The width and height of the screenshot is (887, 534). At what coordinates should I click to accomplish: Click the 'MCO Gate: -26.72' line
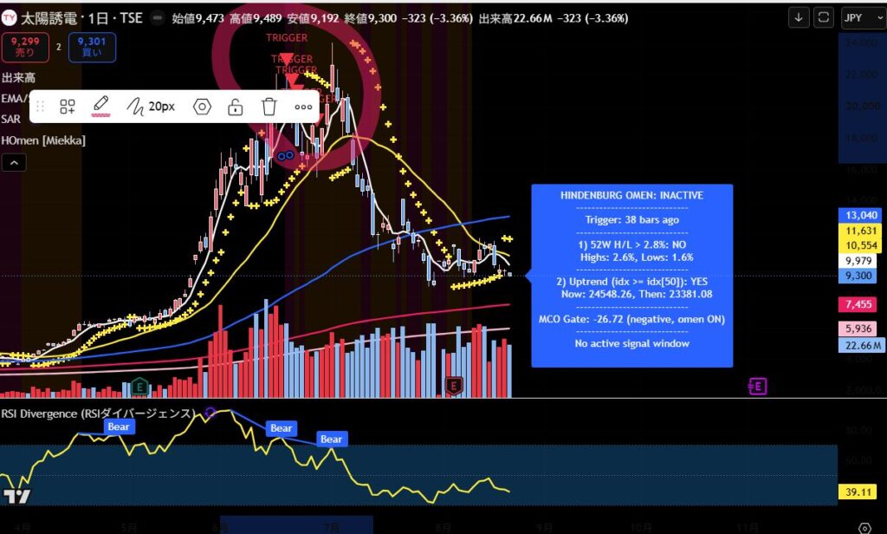pos(631,319)
